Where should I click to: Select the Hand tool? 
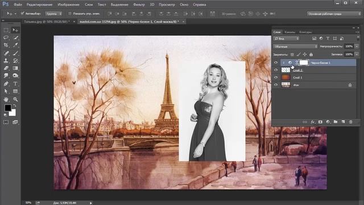click(x=6, y=99)
